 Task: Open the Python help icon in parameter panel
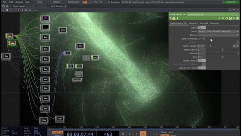174,18
